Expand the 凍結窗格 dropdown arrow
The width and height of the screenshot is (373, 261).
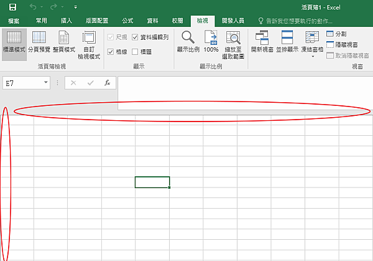point(313,57)
